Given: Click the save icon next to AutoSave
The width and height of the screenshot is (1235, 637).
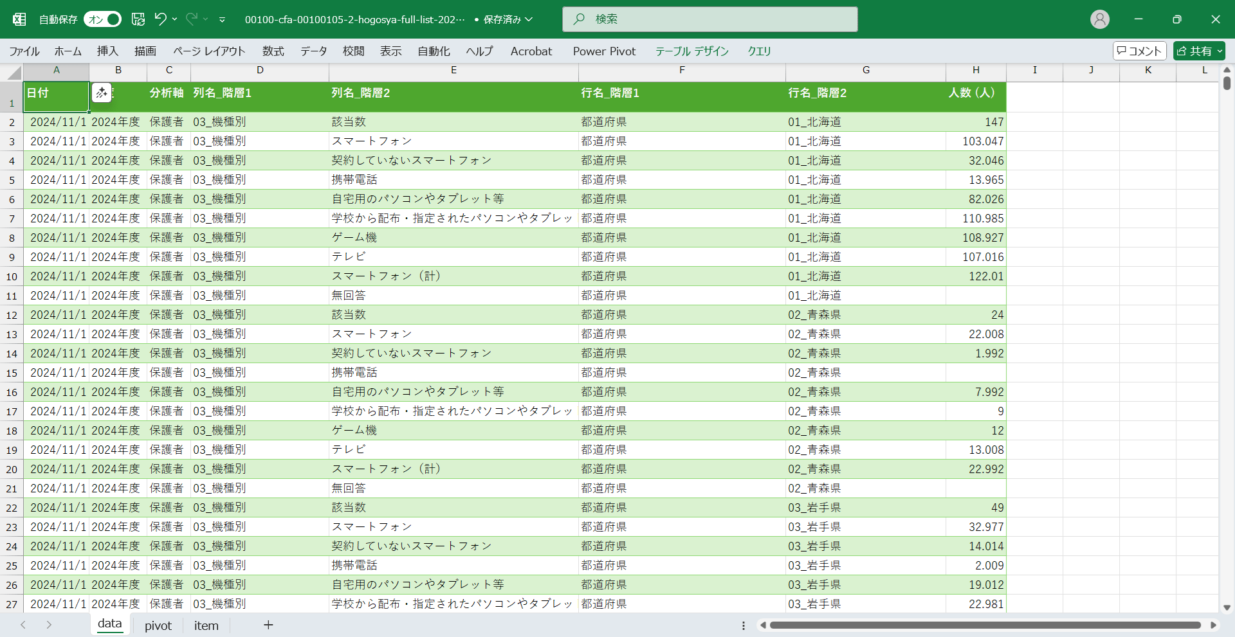Looking at the screenshot, I should click(x=138, y=19).
